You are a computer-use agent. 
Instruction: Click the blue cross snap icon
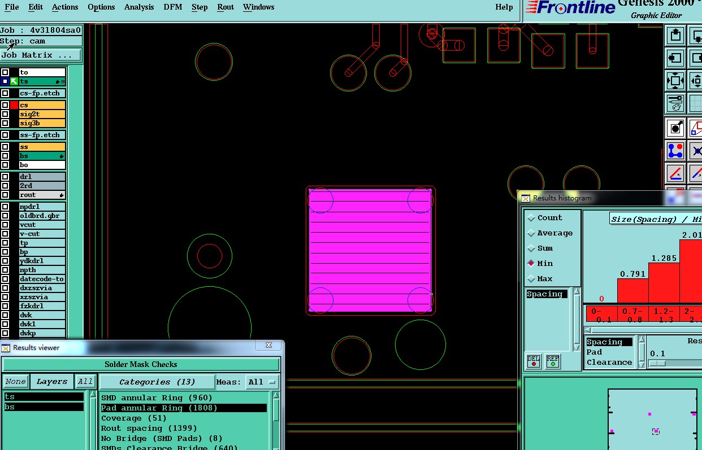[696, 151]
